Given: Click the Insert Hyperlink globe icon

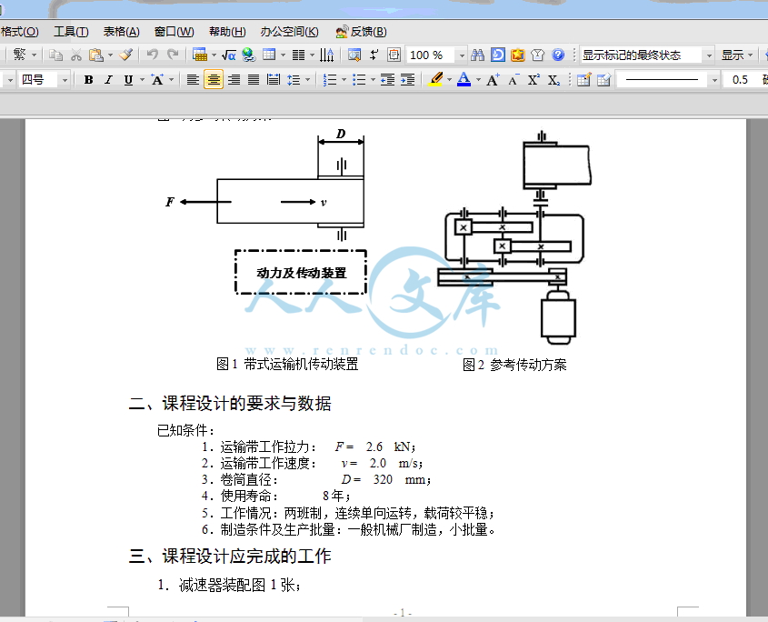Looking at the screenshot, I should tap(249, 55).
